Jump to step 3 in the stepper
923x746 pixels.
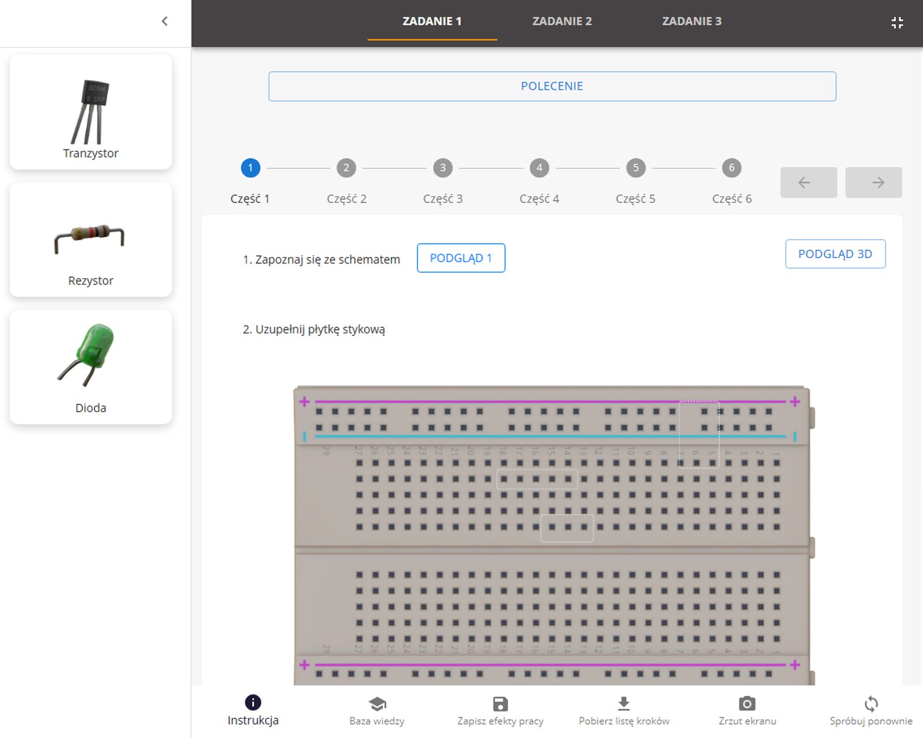point(442,168)
